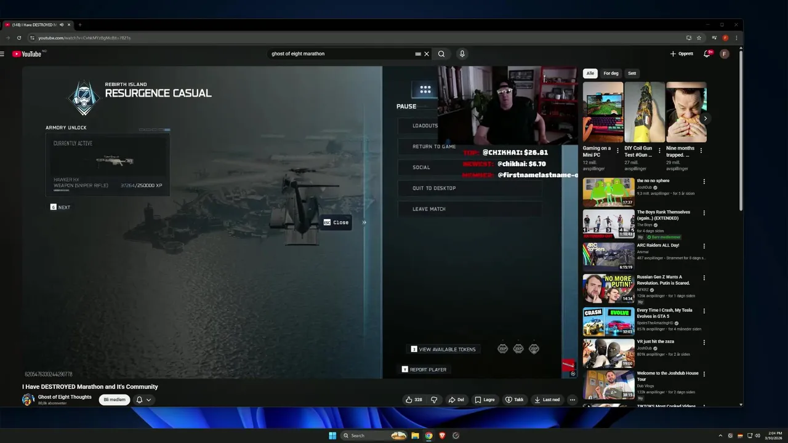Open a new browser tab
Screen dimensions: 788x443
click(80, 25)
